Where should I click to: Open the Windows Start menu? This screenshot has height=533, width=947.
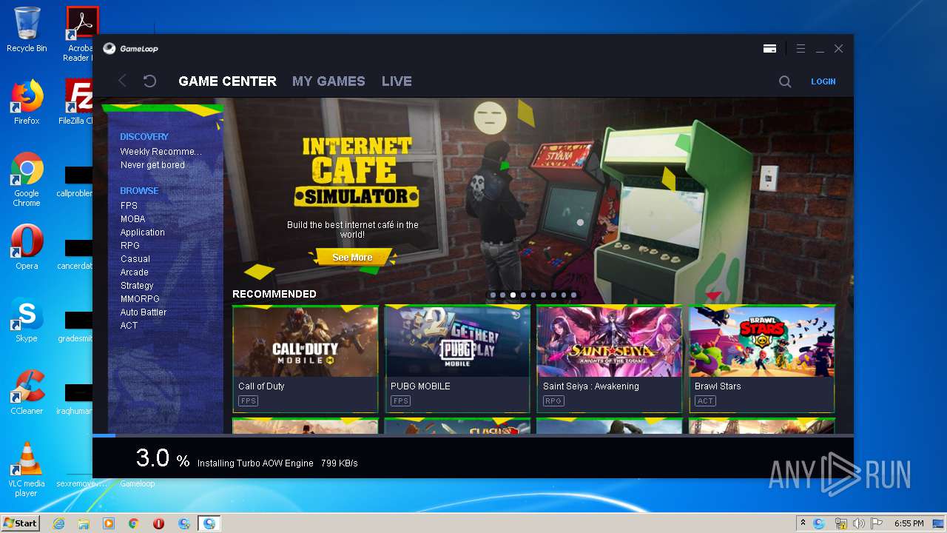(20, 523)
